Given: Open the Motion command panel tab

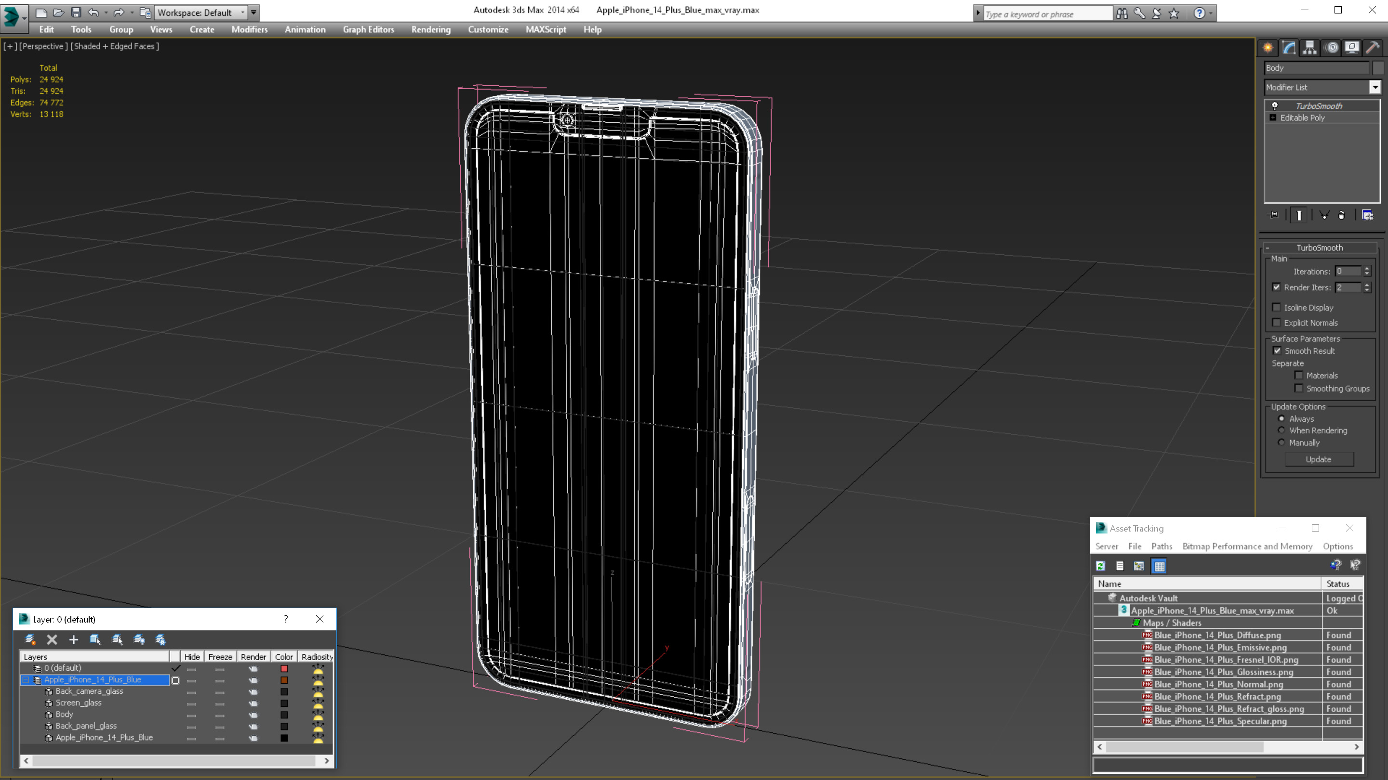Looking at the screenshot, I should (1332, 48).
